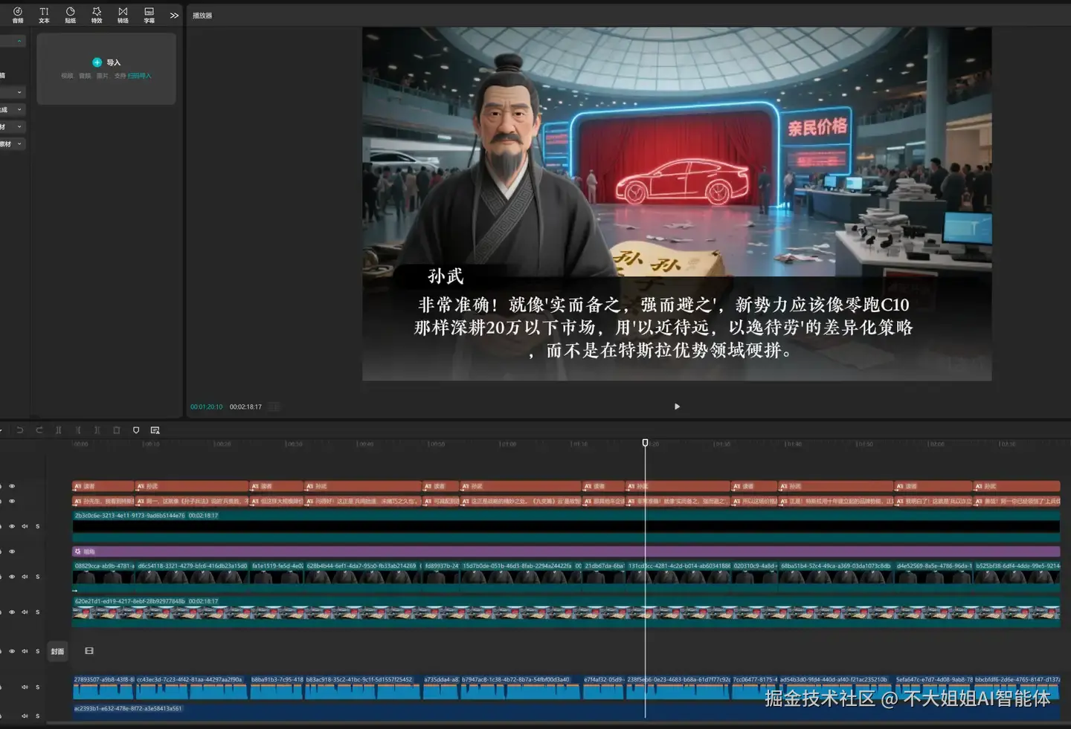Select the trim-right-of-playhead tool
Screen dimensions: 1071x729
[x=97, y=430]
